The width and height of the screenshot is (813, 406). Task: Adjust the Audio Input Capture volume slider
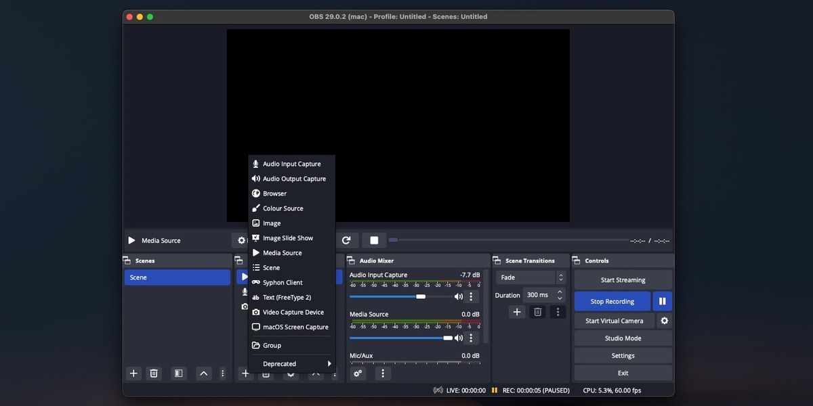click(421, 296)
